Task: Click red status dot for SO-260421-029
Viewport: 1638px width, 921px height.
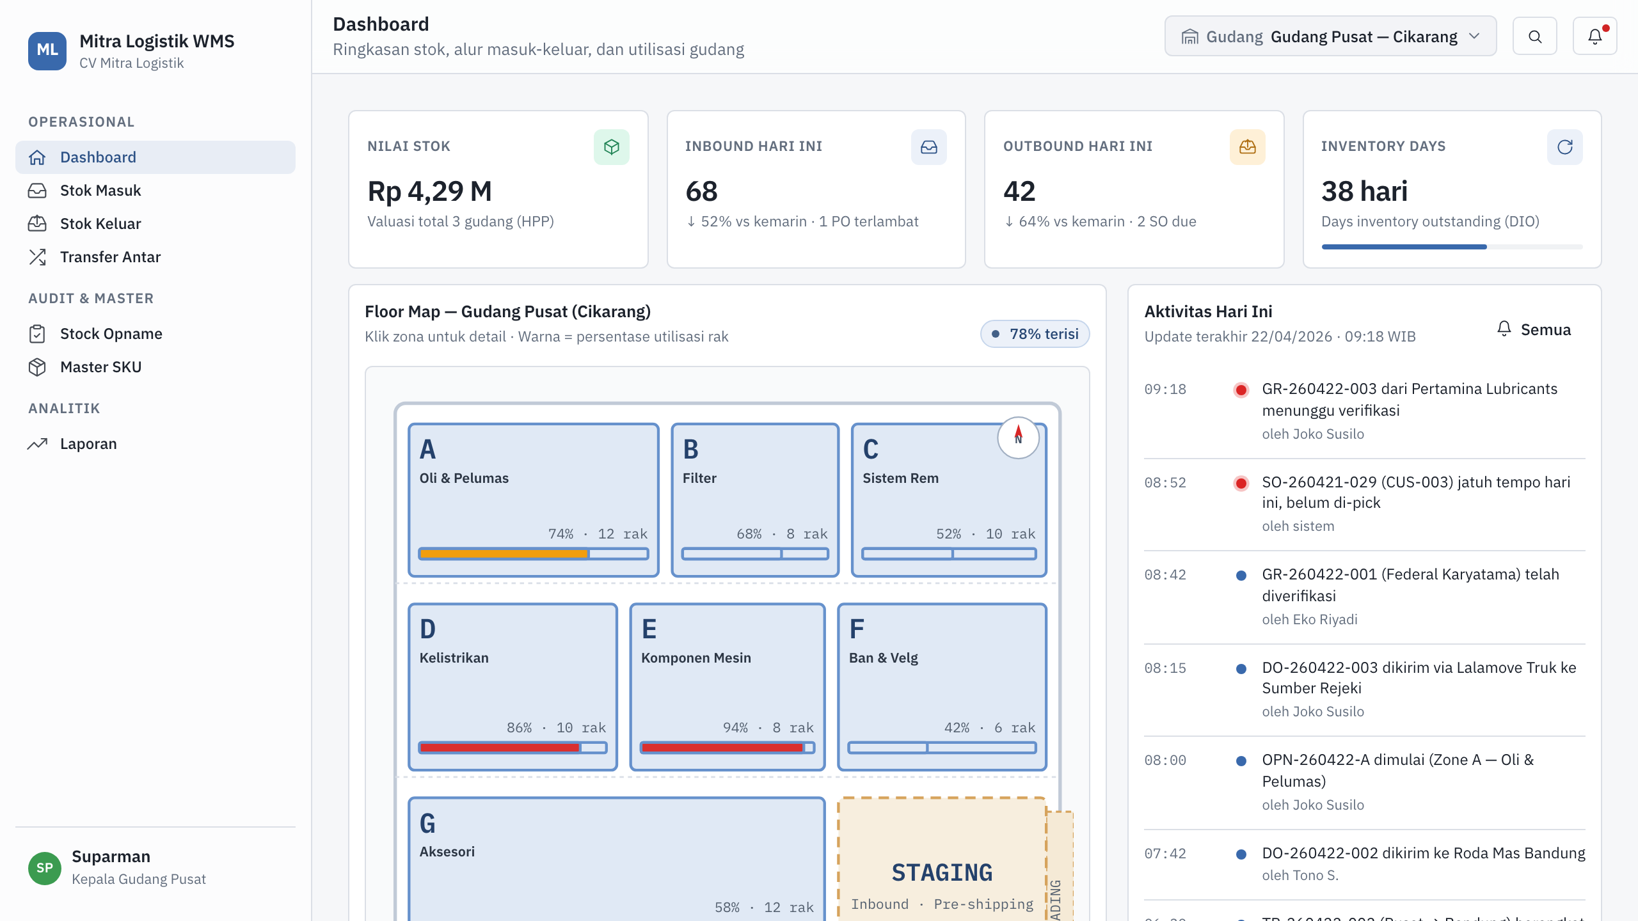Action: pyautogui.click(x=1241, y=484)
